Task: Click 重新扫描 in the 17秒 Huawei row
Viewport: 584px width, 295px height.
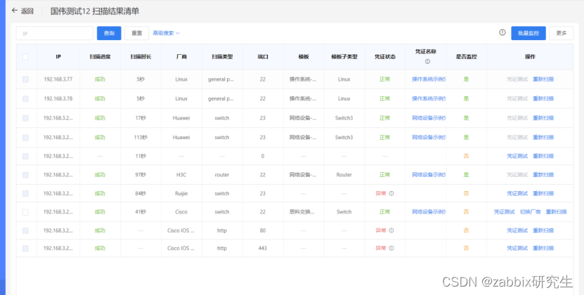Action: coord(543,118)
